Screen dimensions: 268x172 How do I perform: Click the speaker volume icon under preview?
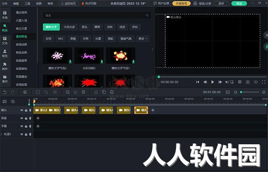[x=255, y=82]
